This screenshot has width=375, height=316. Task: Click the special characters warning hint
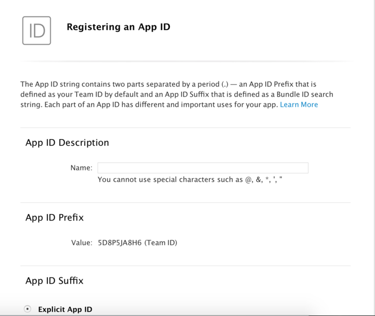coord(190,180)
